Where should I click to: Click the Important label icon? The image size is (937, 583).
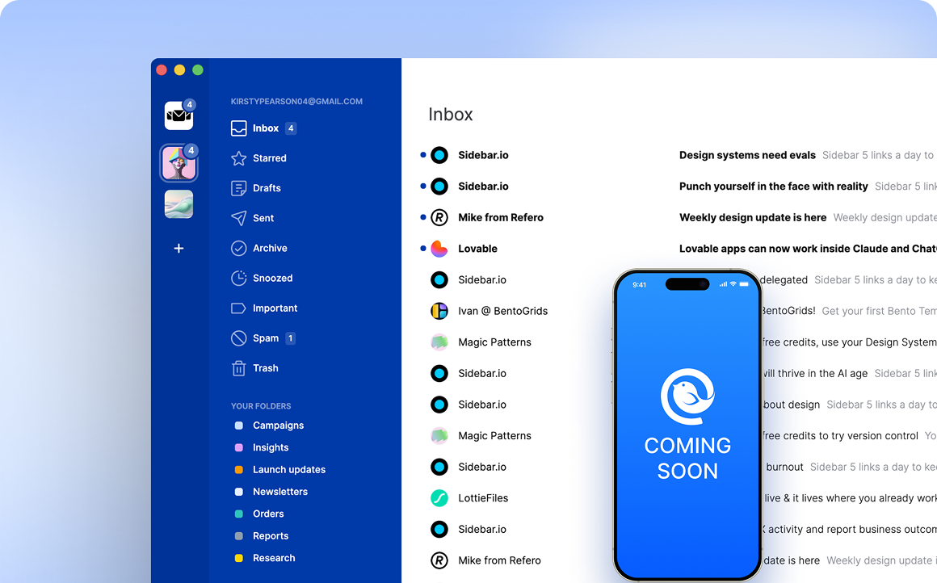(x=238, y=308)
